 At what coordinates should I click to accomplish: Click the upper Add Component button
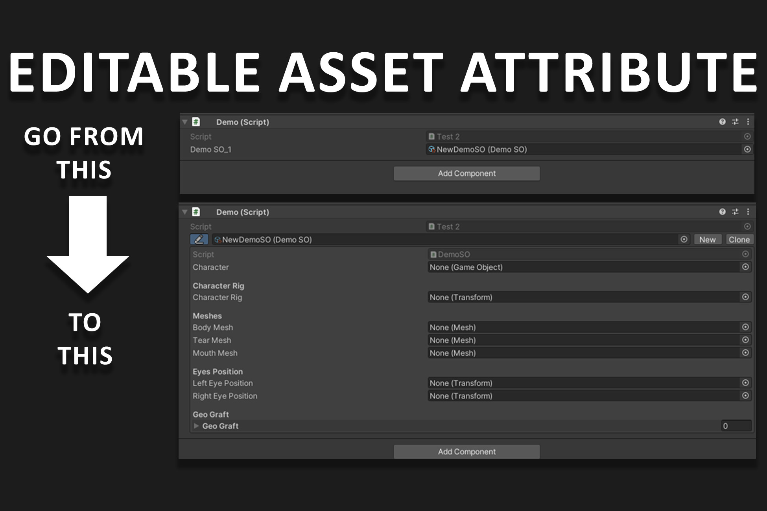(x=466, y=173)
